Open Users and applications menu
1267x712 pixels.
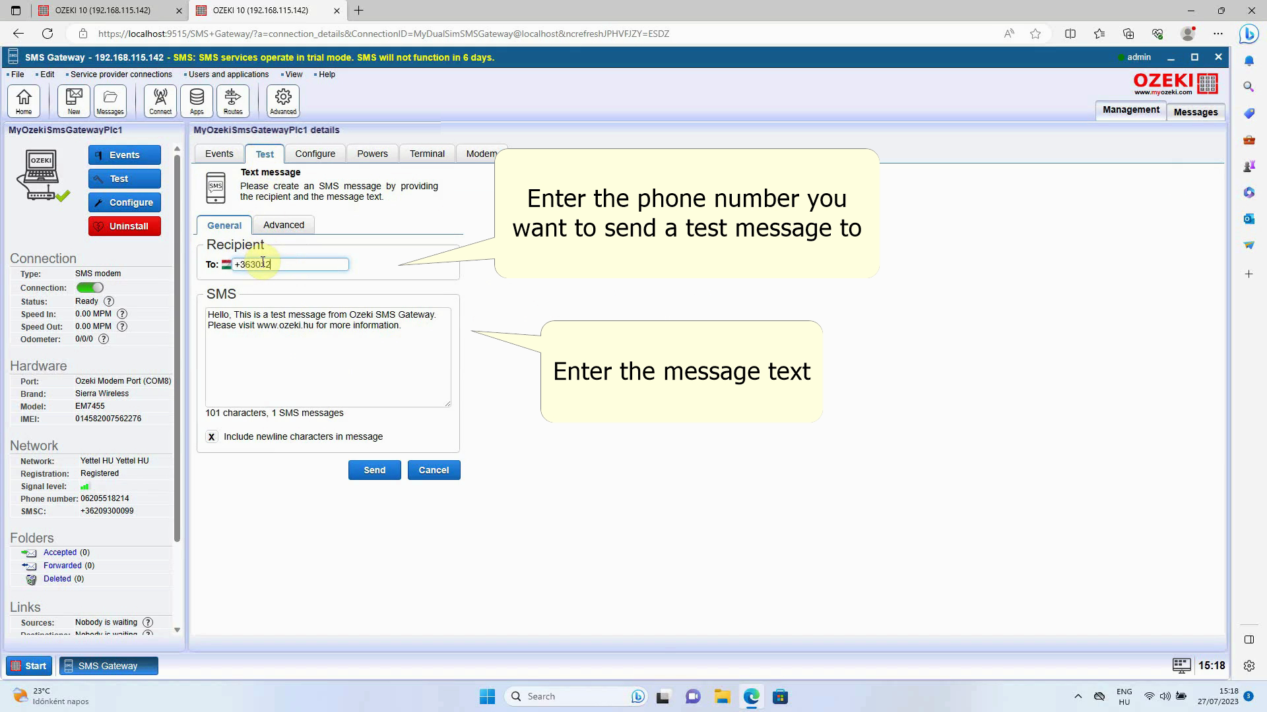(228, 74)
